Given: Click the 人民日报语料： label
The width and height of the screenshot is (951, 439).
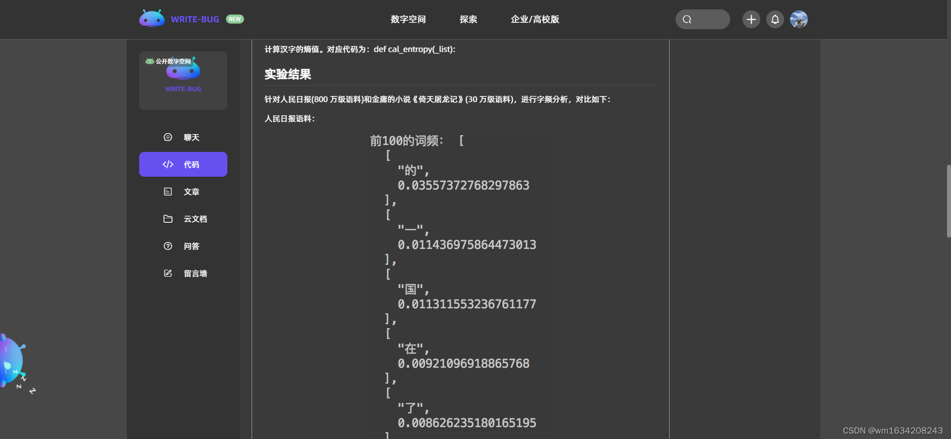Looking at the screenshot, I should pos(290,119).
